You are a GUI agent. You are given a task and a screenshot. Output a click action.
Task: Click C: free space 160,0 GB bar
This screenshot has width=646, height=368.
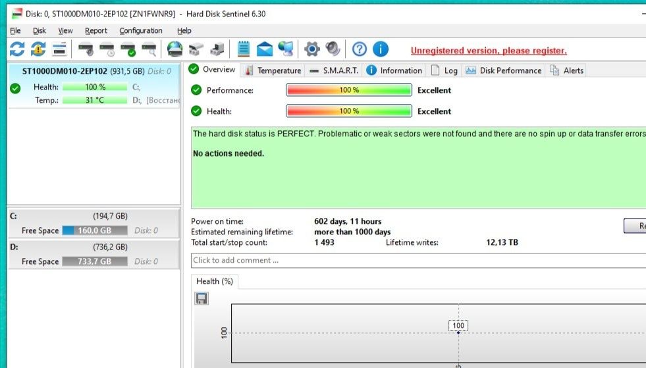tap(95, 230)
